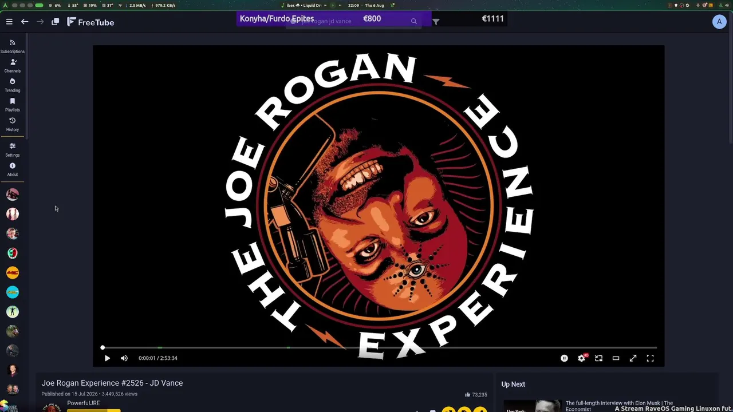Image resolution: width=733 pixels, height=412 pixels.
Task: Click 'Thu 6 Aug' date in top panel
Action: pos(375,5)
